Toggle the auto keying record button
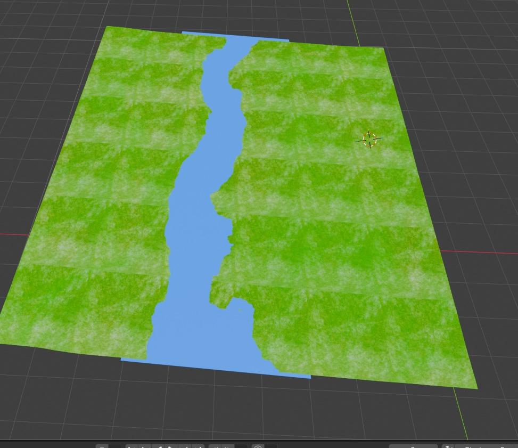Viewport: 518px width, 448px height. click(102, 446)
